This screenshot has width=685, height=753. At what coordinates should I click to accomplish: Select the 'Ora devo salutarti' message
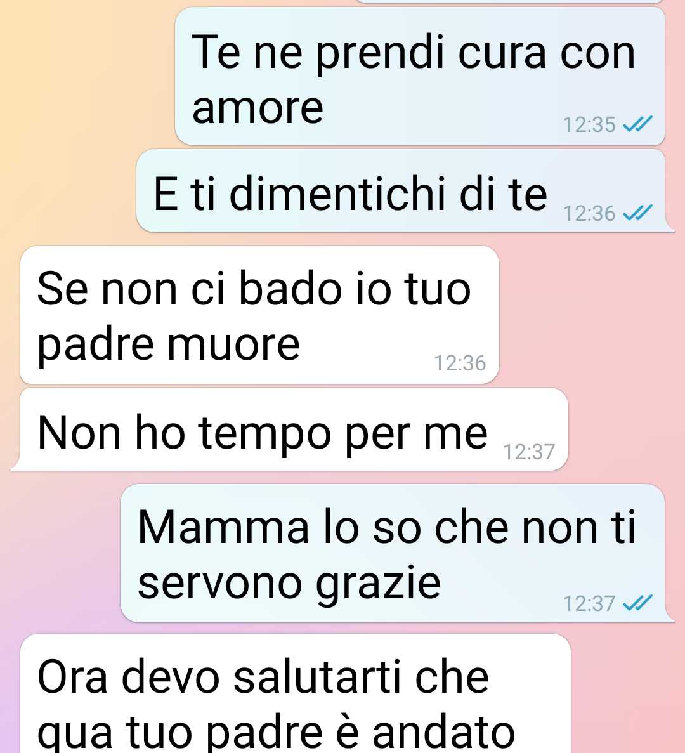pos(295,693)
